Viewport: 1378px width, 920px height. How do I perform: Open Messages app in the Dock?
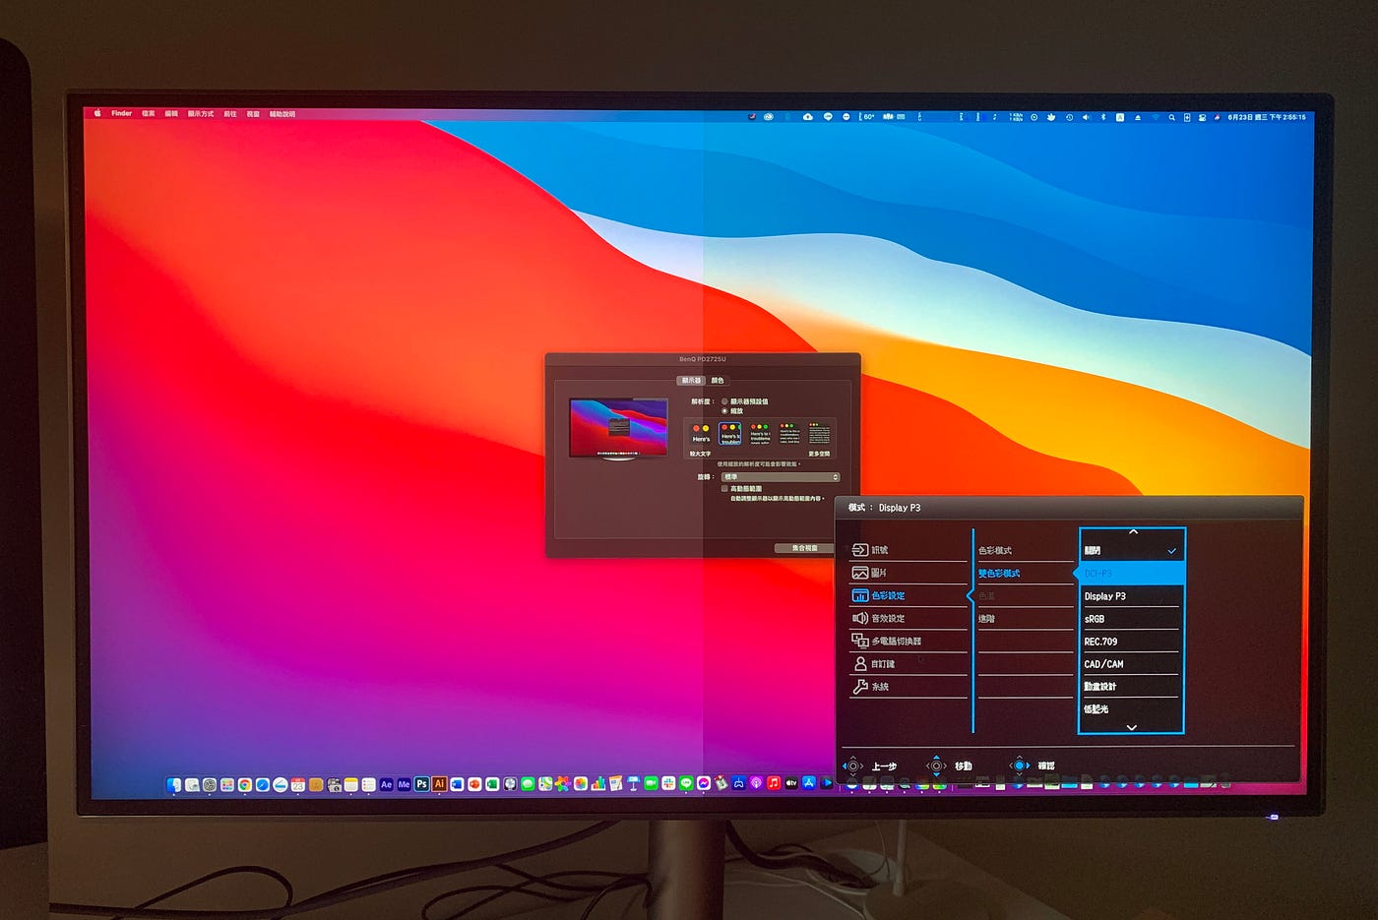[x=528, y=784]
